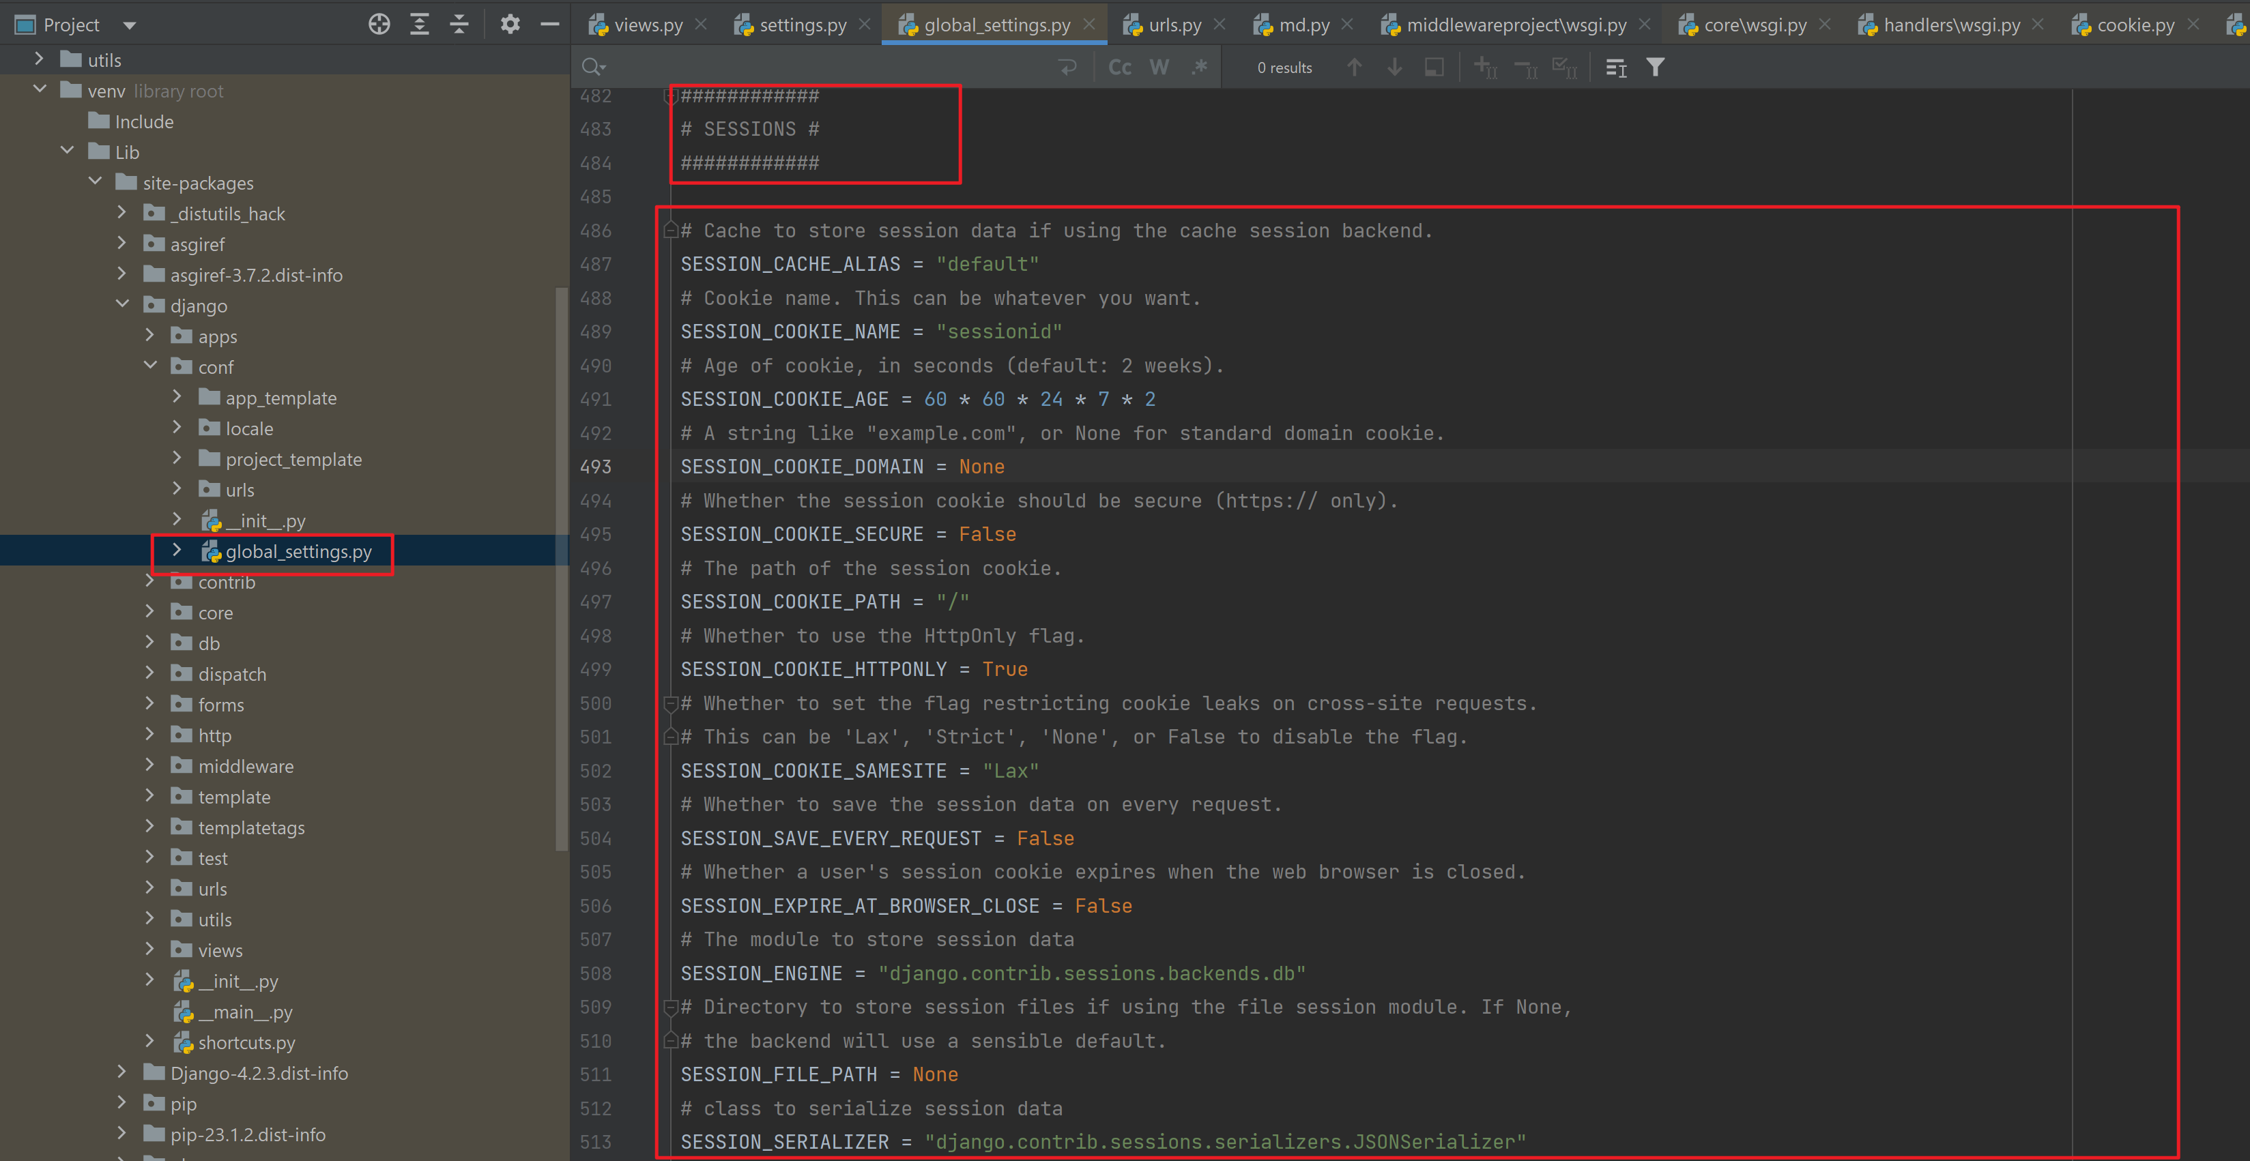Select shortcuts.py in project tree
The width and height of the screenshot is (2250, 1161).
(246, 1042)
